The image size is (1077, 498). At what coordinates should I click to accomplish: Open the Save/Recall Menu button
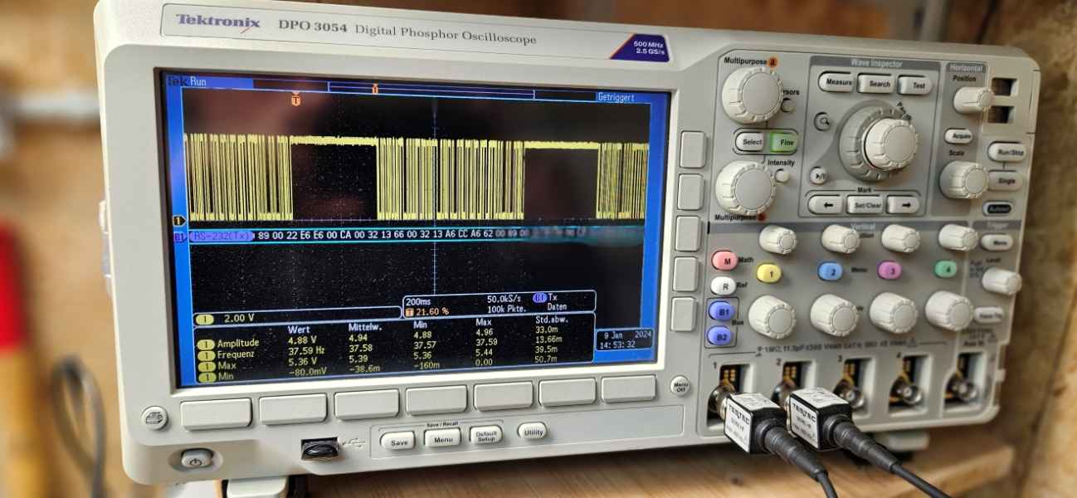[442, 437]
